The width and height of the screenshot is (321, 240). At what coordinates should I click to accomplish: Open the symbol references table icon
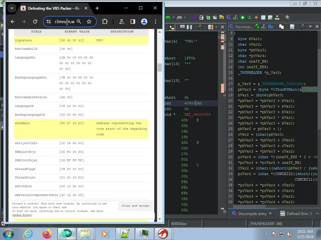point(270,17)
